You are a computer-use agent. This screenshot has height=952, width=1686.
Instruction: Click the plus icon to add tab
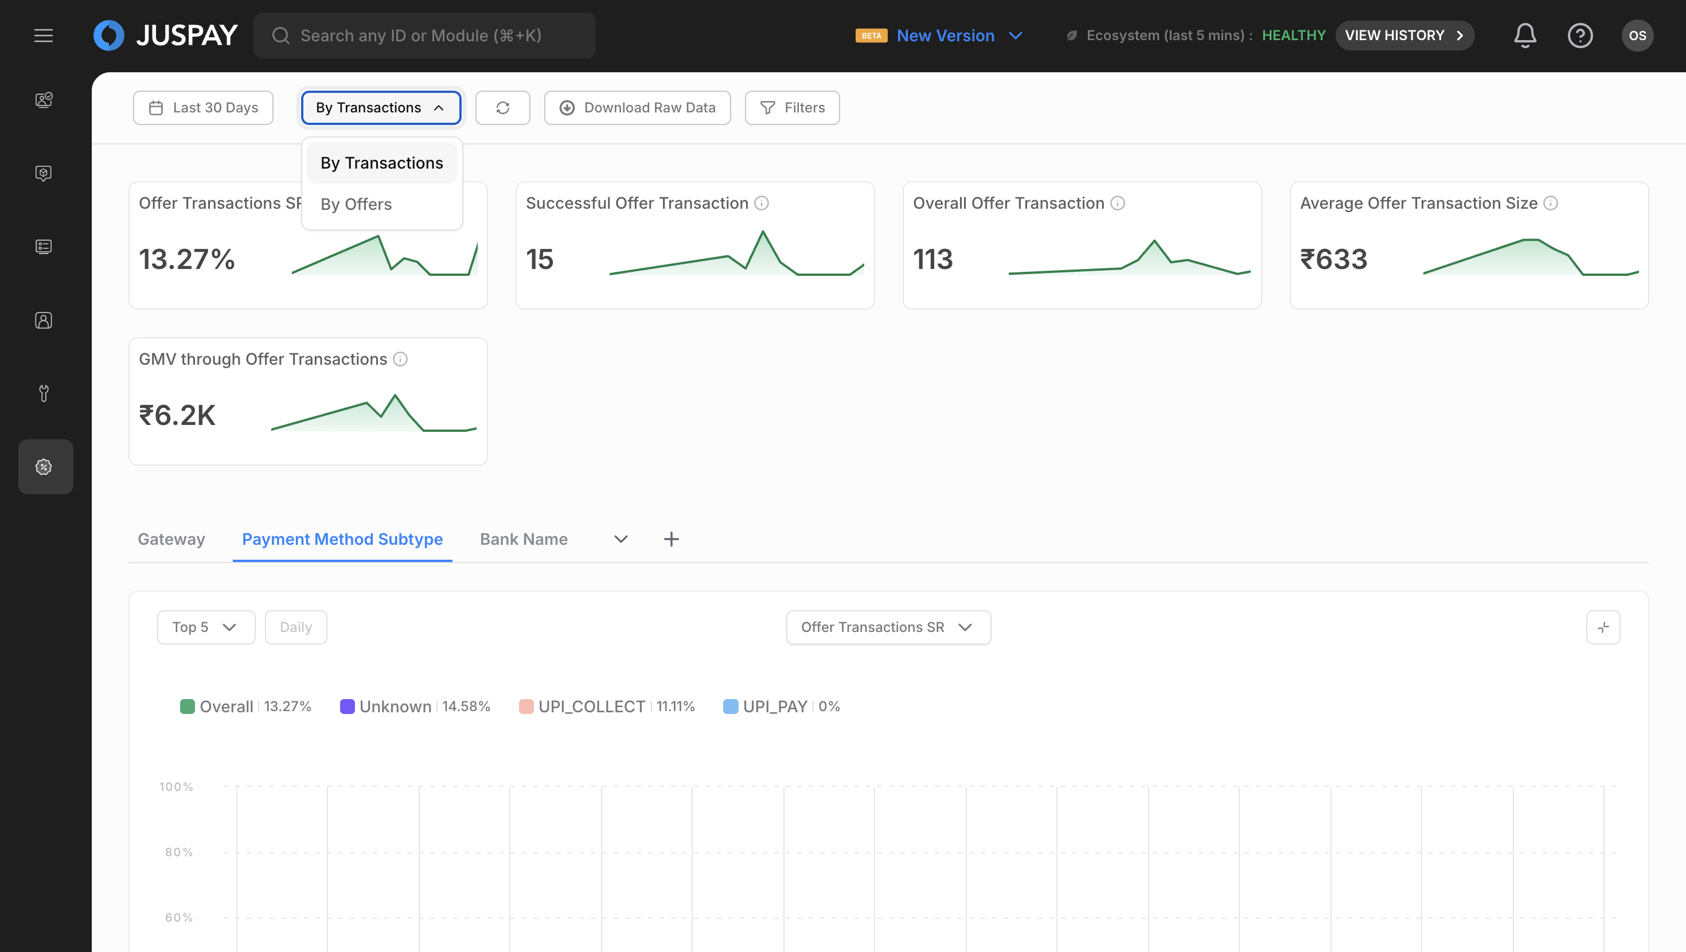point(671,539)
